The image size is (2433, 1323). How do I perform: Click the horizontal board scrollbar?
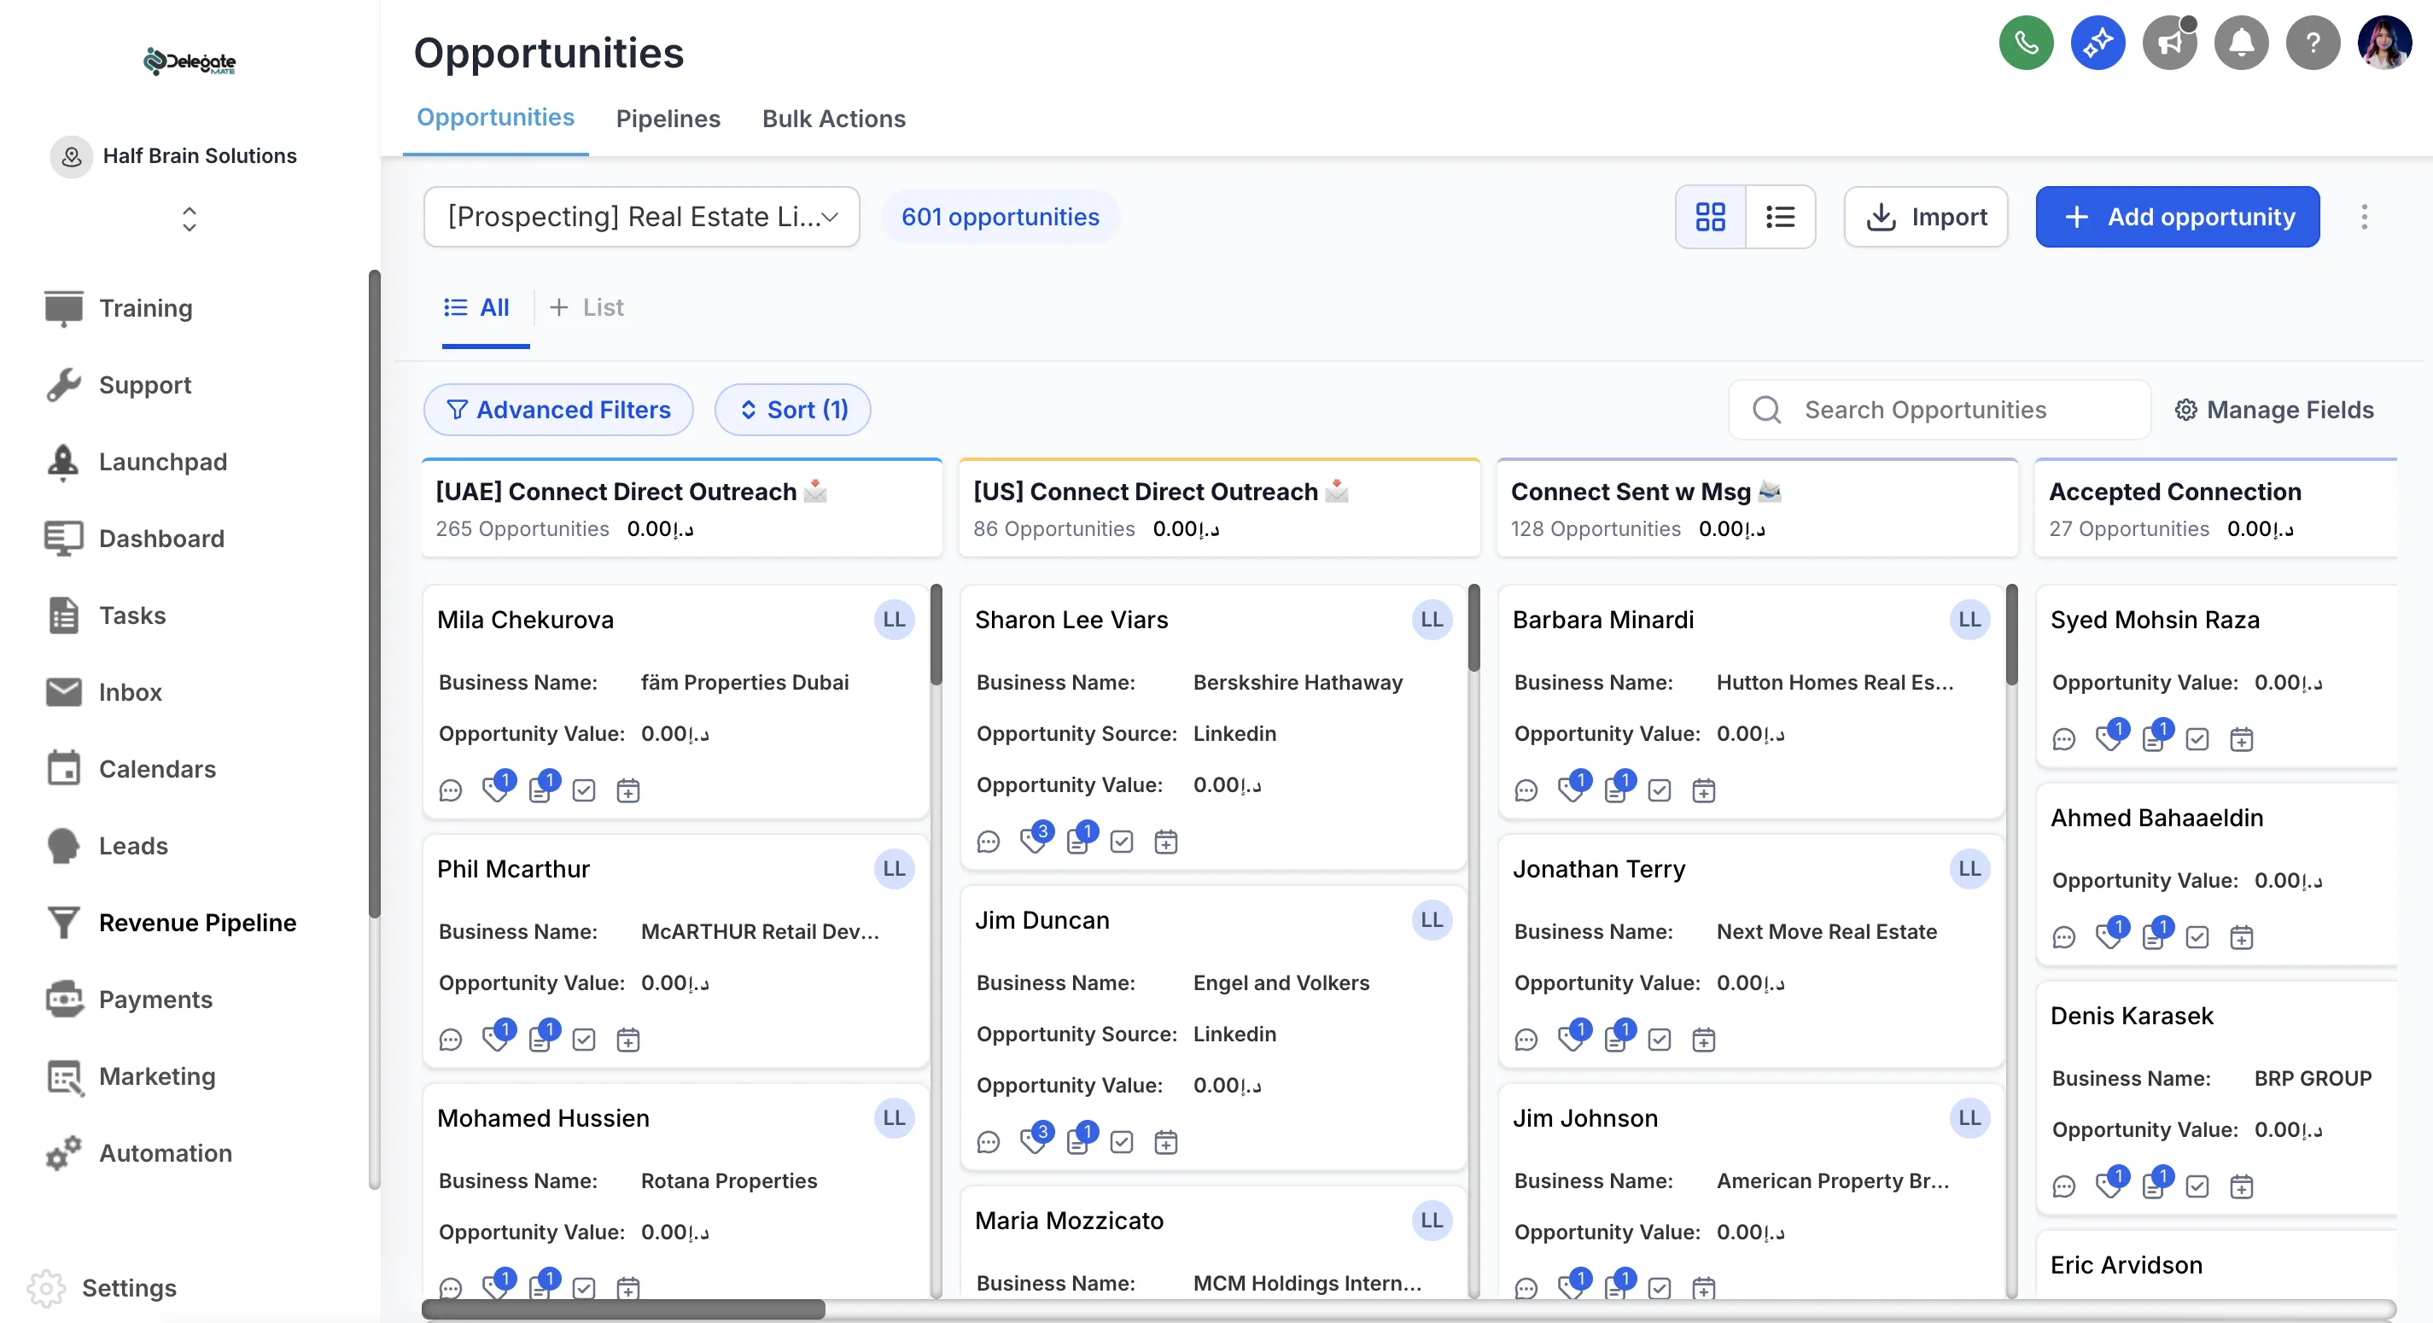[x=623, y=1308]
